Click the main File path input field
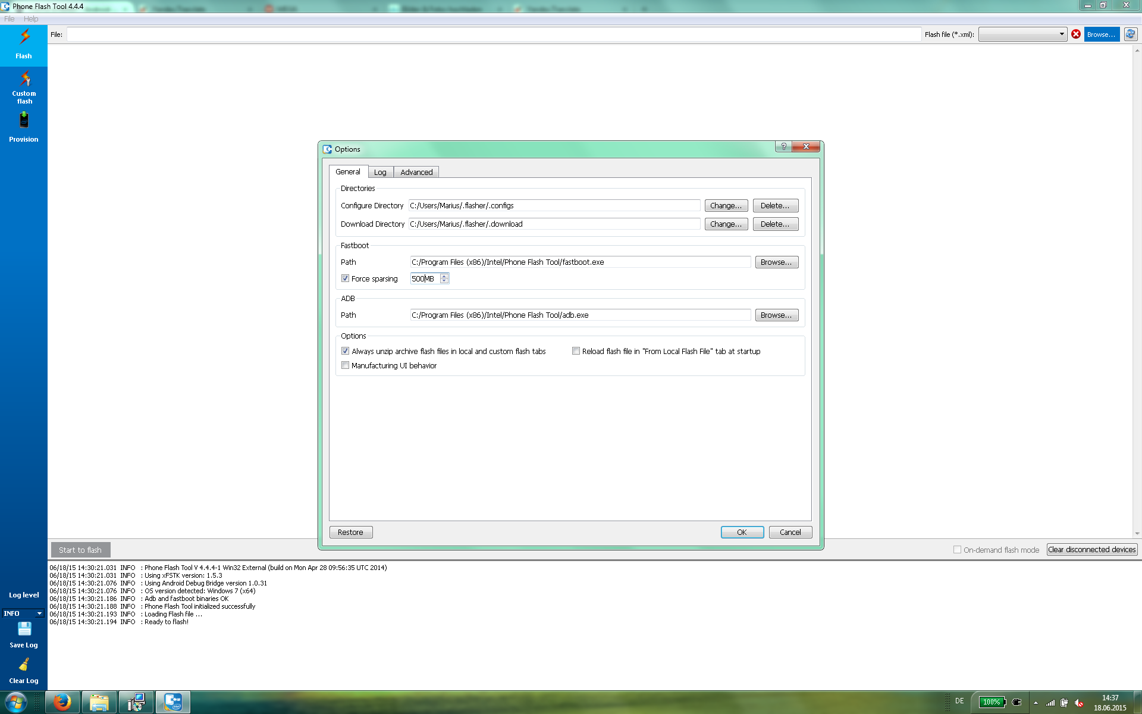1142x714 pixels. pos(494,35)
